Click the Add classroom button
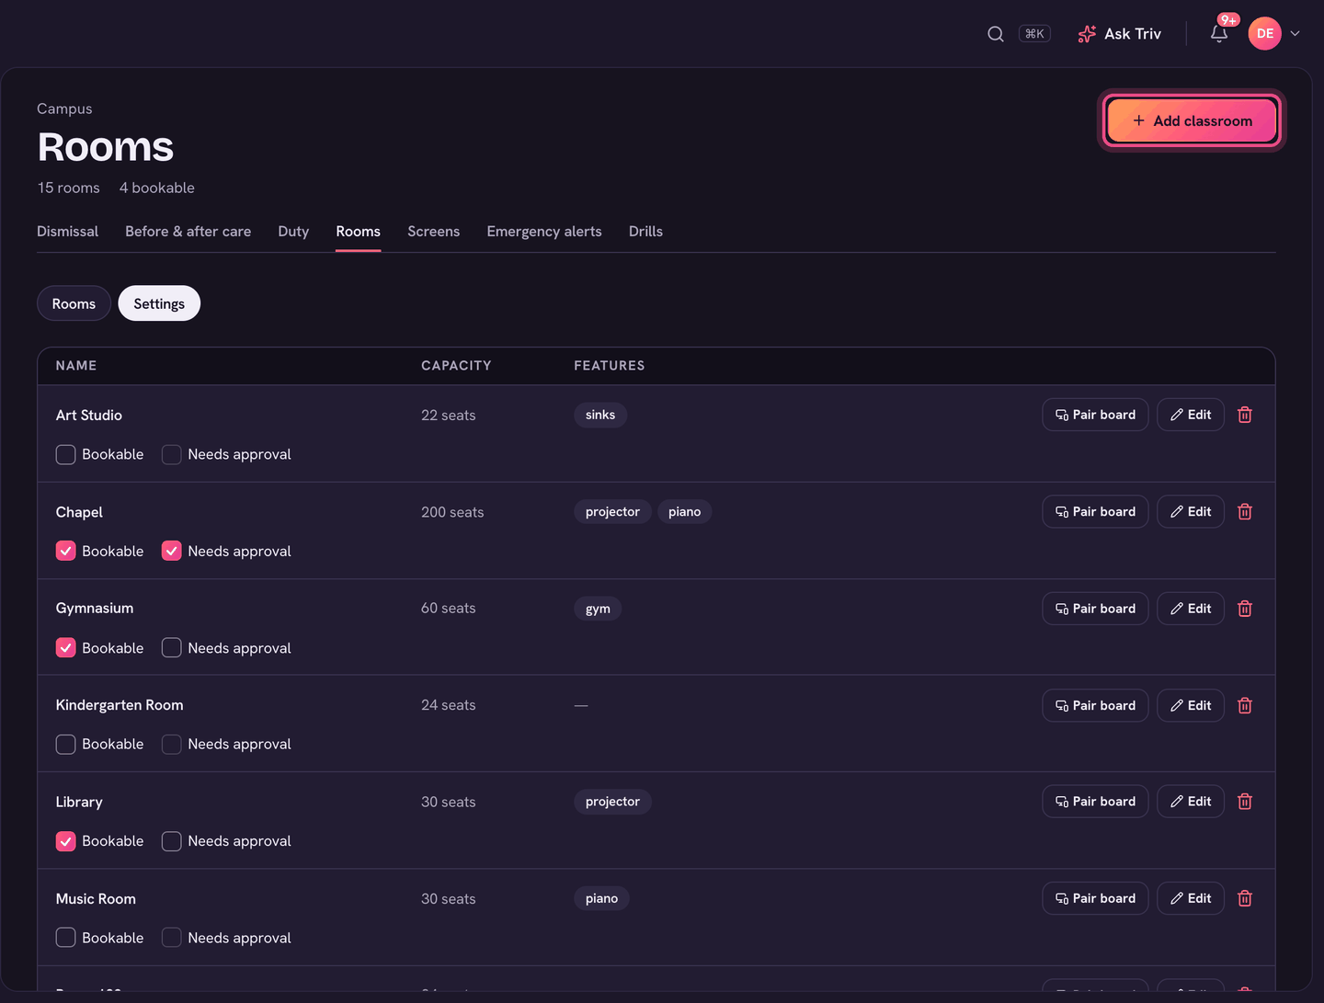This screenshot has height=1003, width=1324. click(x=1192, y=120)
